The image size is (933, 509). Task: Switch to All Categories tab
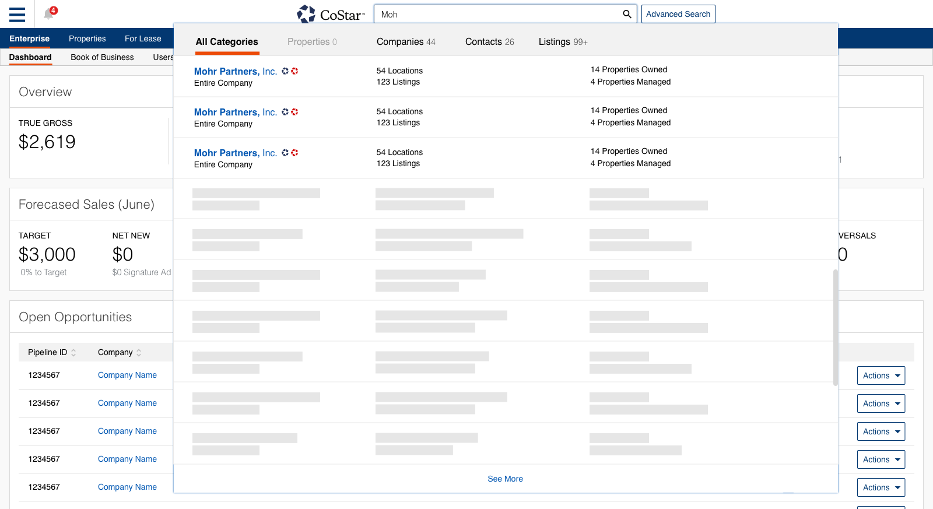[227, 42]
